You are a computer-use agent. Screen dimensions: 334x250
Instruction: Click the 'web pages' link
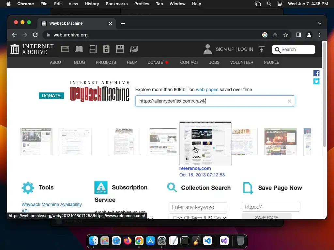(x=207, y=90)
